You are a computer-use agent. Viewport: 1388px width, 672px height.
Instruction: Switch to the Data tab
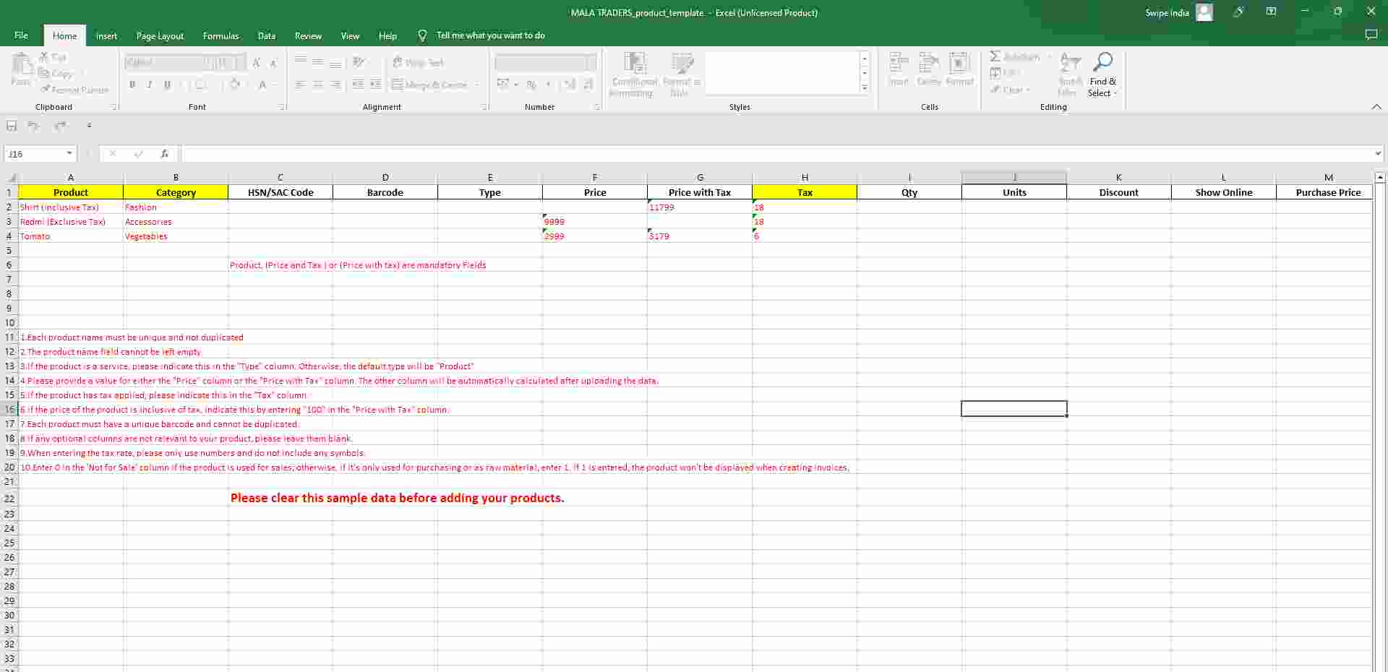click(267, 35)
